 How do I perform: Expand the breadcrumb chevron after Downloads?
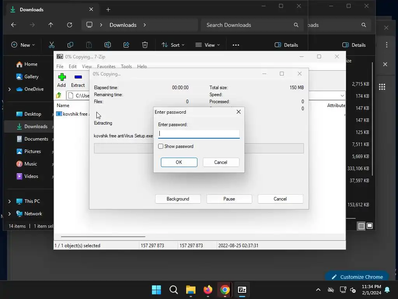click(145, 25)
